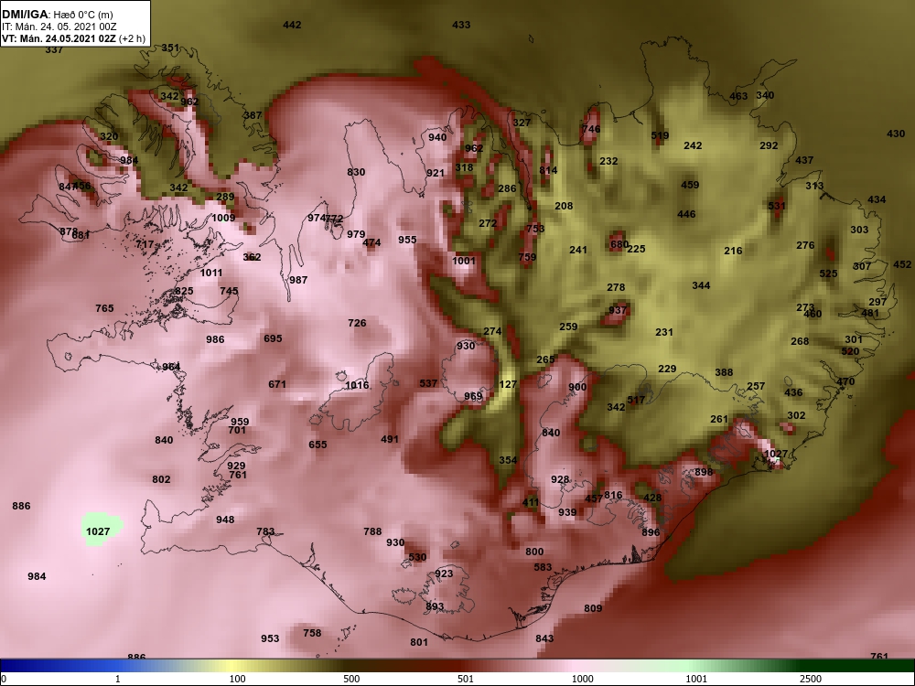Click the map value "843"
Image resolution: width=915 pixels, height=686 pixels.
pyautogui.click(x=544, y=638)
